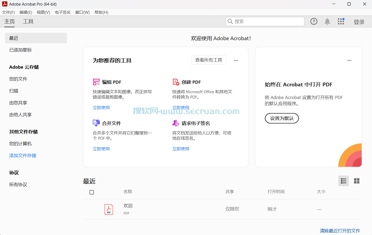Click the 合并文件 tool icon
Viewport: 372px width, 235px height.
[96, 123]
